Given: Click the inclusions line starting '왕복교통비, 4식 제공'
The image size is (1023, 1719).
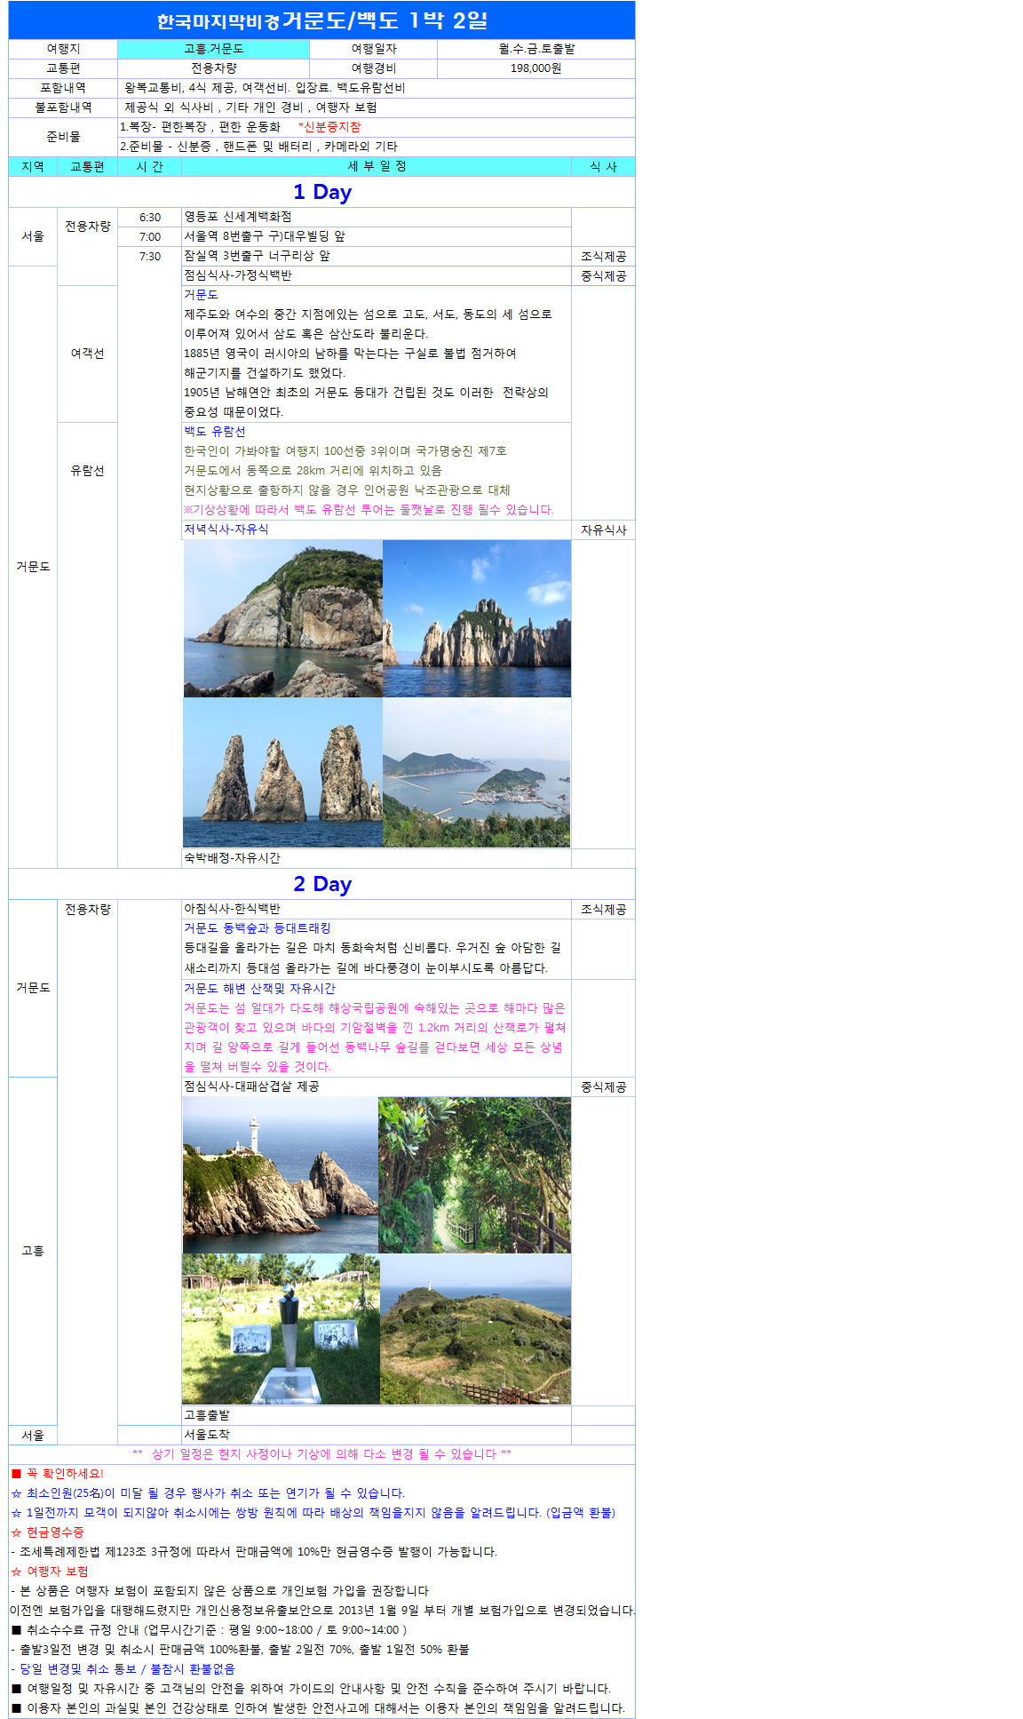Looking at the screenshot, I should pos(265,88).
